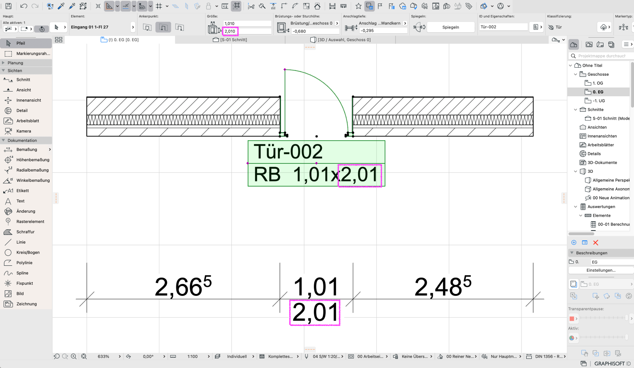Toggle trace reference on/off button

coord(573,284)
